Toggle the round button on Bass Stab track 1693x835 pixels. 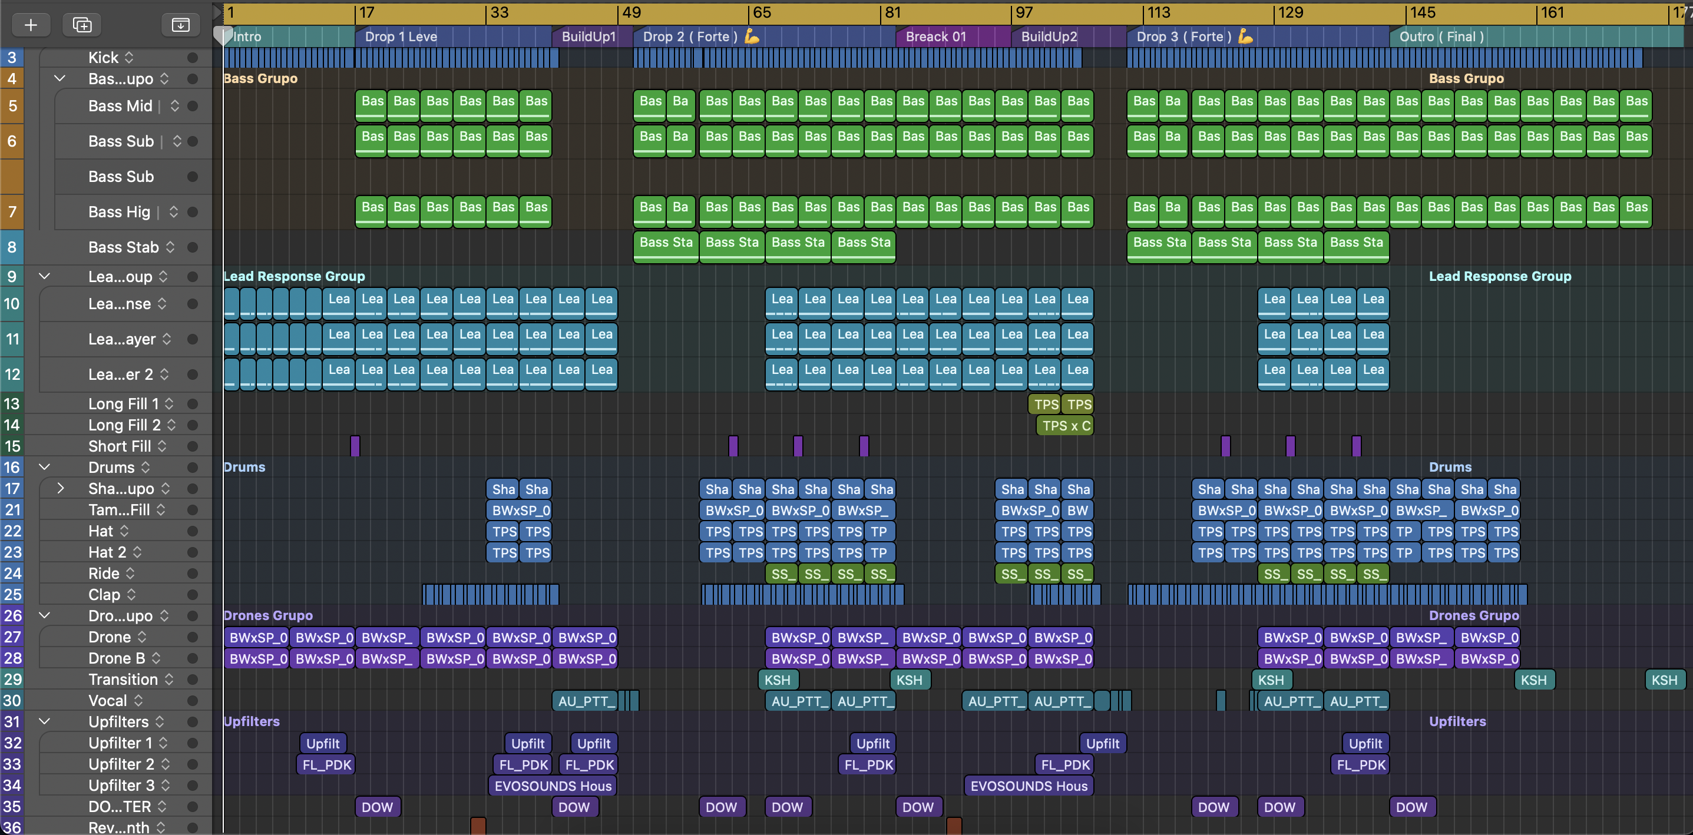193,247
